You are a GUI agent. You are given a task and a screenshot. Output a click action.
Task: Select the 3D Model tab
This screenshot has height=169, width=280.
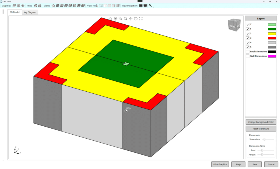point(15,12)
